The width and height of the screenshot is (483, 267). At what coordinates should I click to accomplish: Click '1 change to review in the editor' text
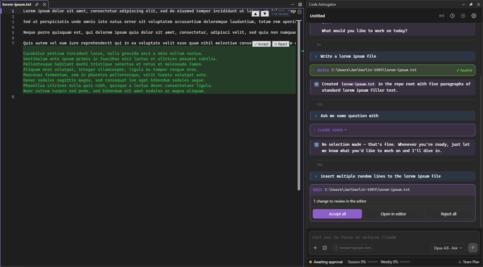pyautogui.click(x=340, y=201)
